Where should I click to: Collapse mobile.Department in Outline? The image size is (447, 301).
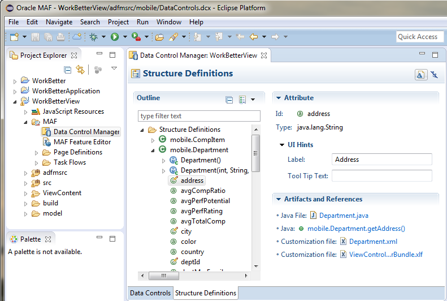pos(153,150)
